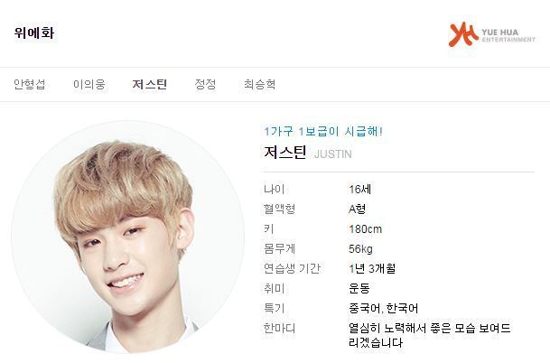Select the 중국어, 한국어 specialty text
This screenshot has width=550, height=363.
point(384,308)
